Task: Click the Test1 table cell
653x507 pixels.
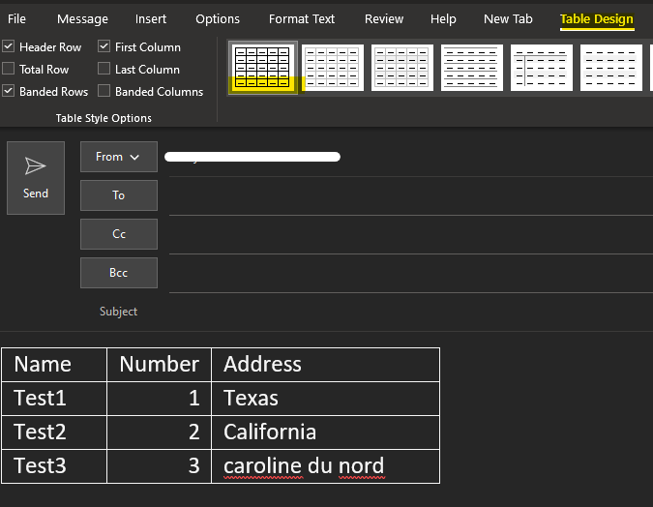Action: click(54, 399)
